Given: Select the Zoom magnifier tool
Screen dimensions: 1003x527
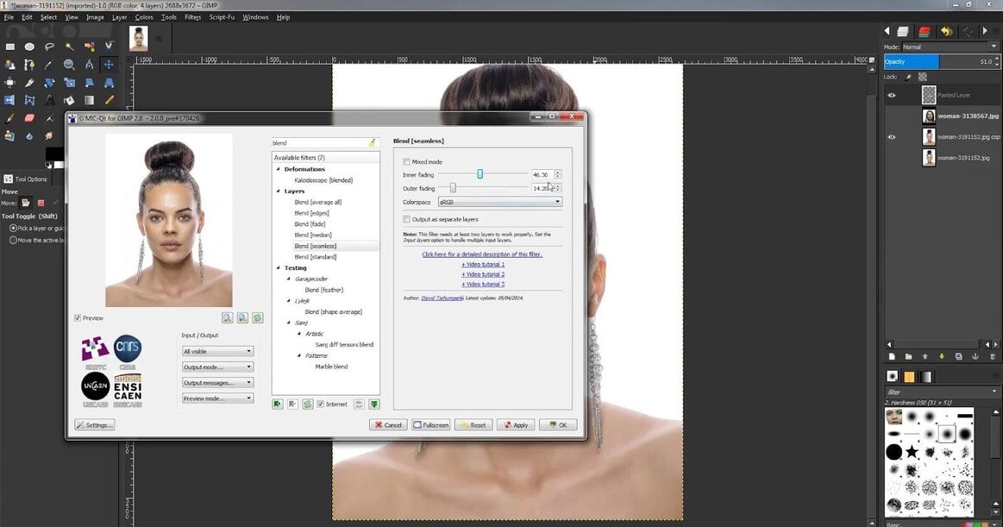Looking at the screenshot, I should pyautogui.click(x=69, y=65).
